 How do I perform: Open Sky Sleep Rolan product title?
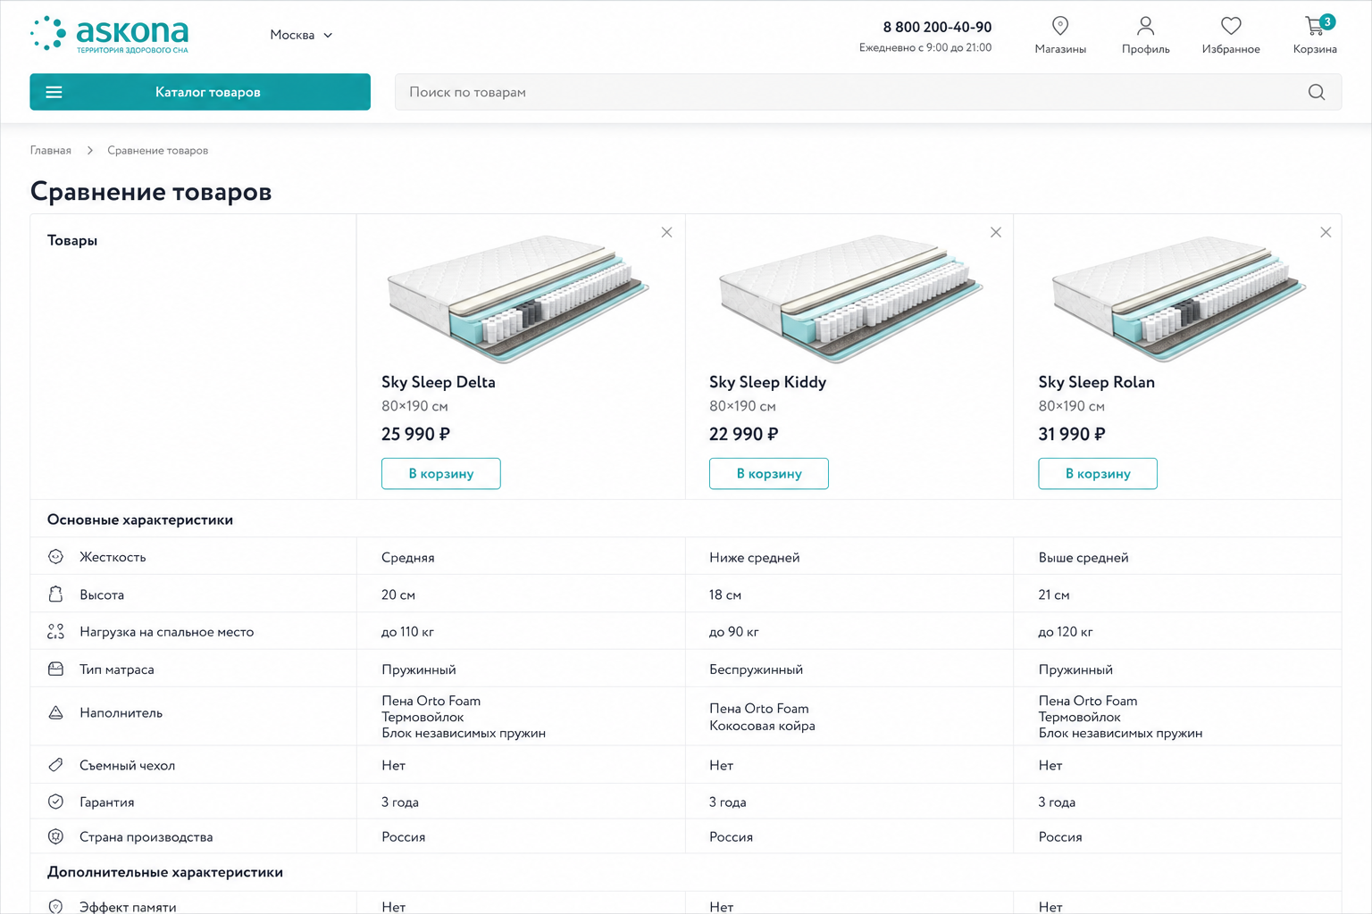point(1097,382)
